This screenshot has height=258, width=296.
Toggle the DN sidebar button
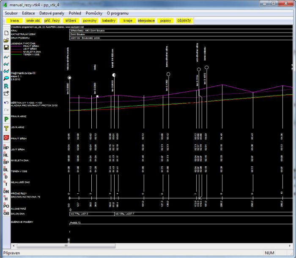click(6, 191)
